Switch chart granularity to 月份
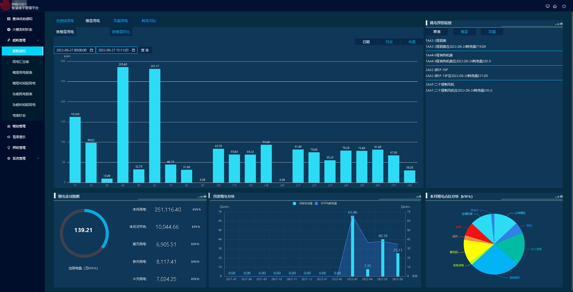Image resolution: width=573 pixels, height=292 pixels. tap(389, 42)
